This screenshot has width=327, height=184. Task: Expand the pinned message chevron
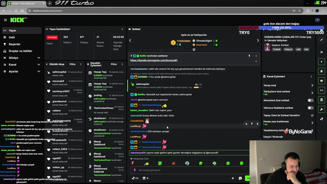pyautogui.click(x=256, y=61)
